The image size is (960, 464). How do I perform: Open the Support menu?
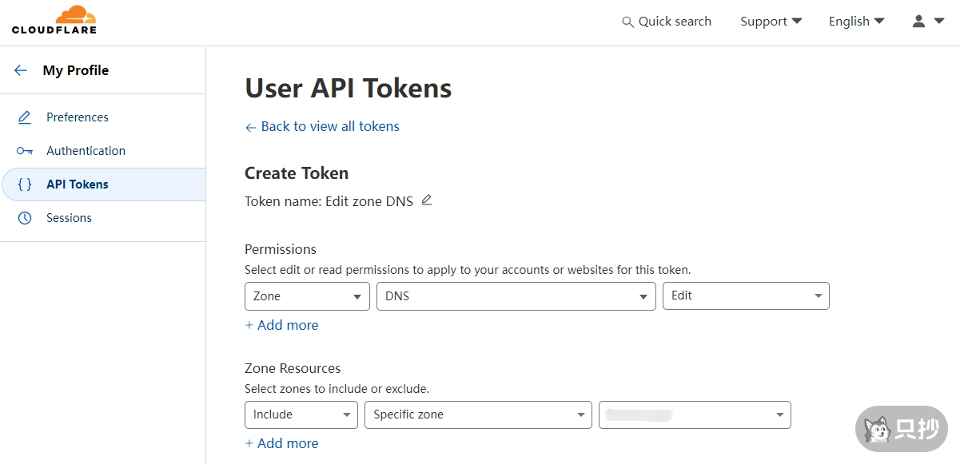coord(771,22)
